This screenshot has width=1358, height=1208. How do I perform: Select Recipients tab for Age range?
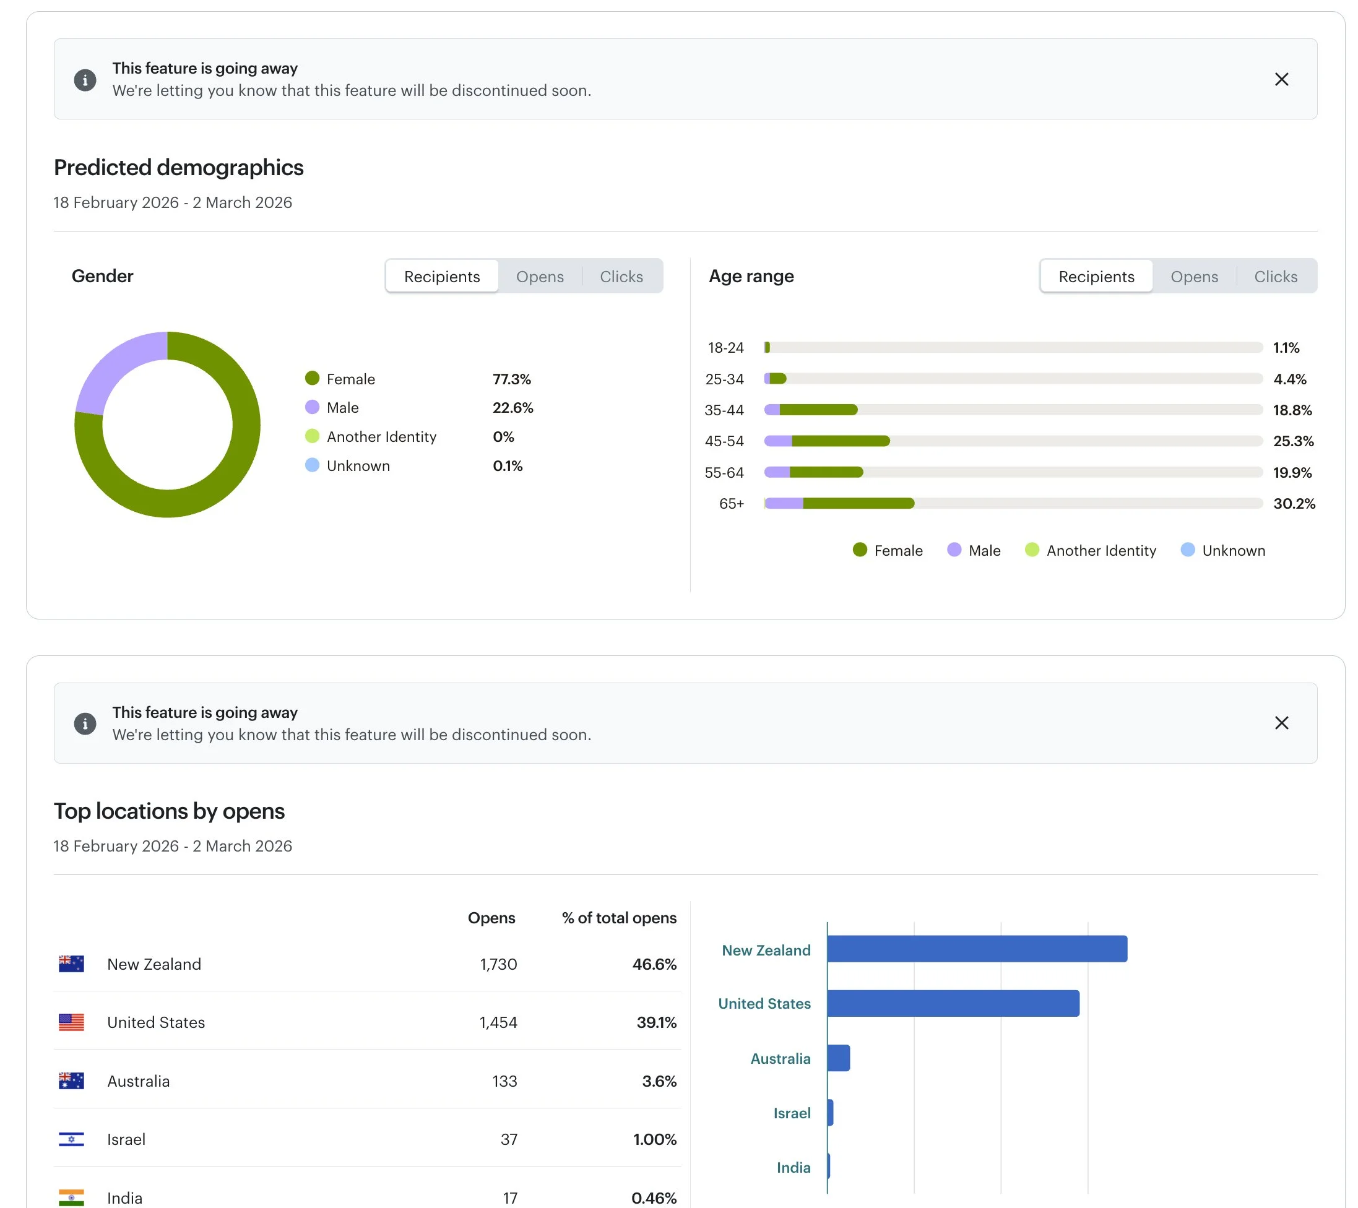pyautogui.click(x=1096, y=276)
